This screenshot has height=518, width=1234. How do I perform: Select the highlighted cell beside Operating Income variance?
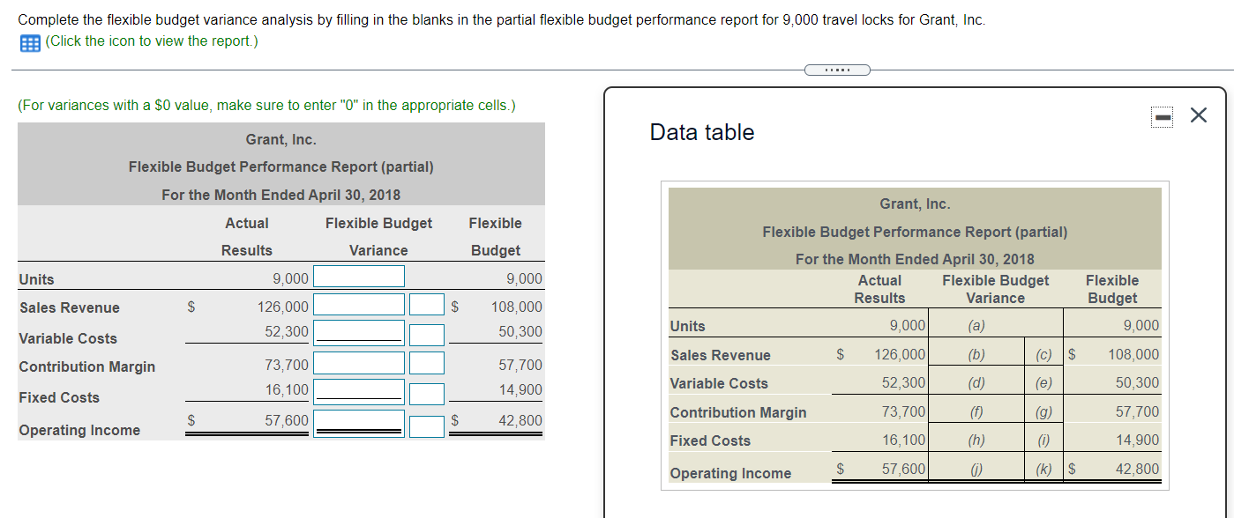point(427,427)
